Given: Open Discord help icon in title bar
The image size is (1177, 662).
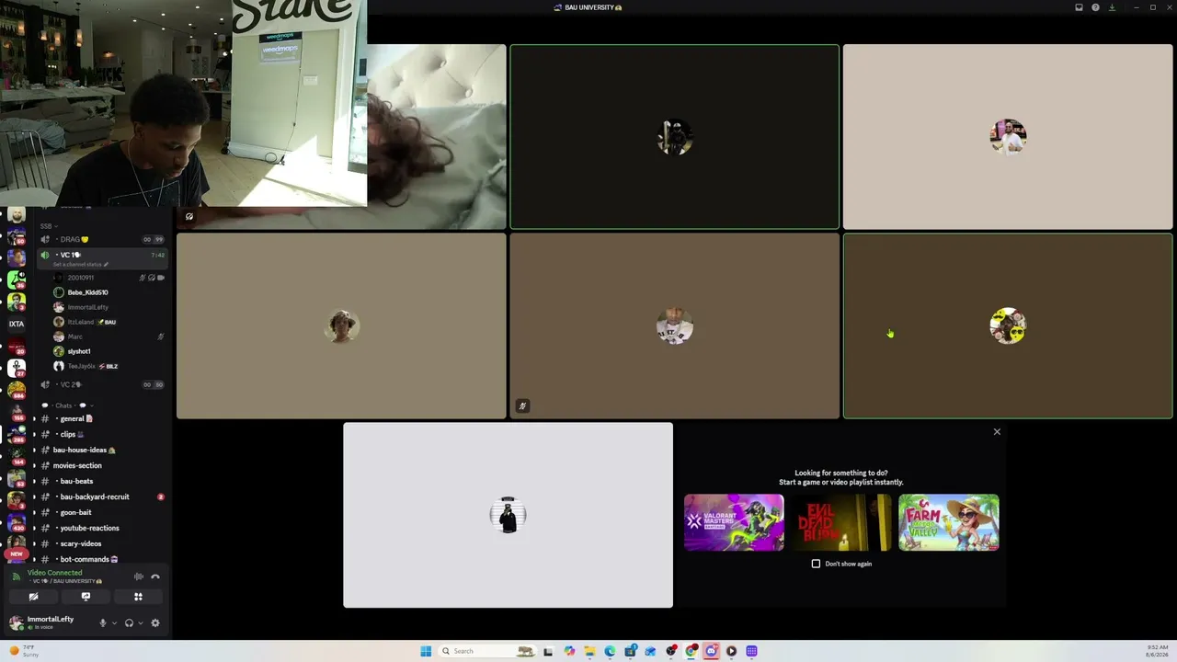Looking at the screenshot, I should click(x=1095, y=7).
